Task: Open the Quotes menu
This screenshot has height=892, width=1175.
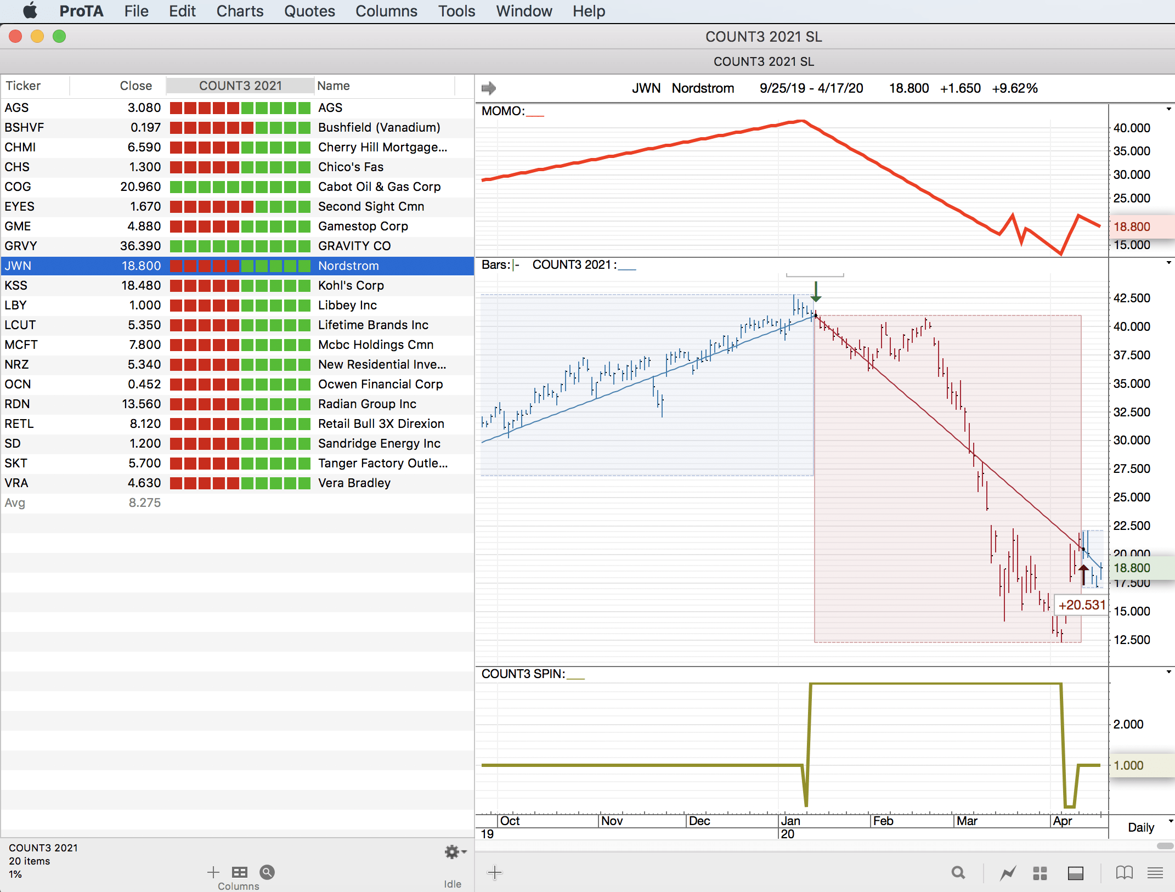Action: click(x=309, y=11)
